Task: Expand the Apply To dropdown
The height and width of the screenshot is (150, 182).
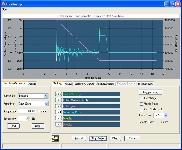Action: point(46,96)
